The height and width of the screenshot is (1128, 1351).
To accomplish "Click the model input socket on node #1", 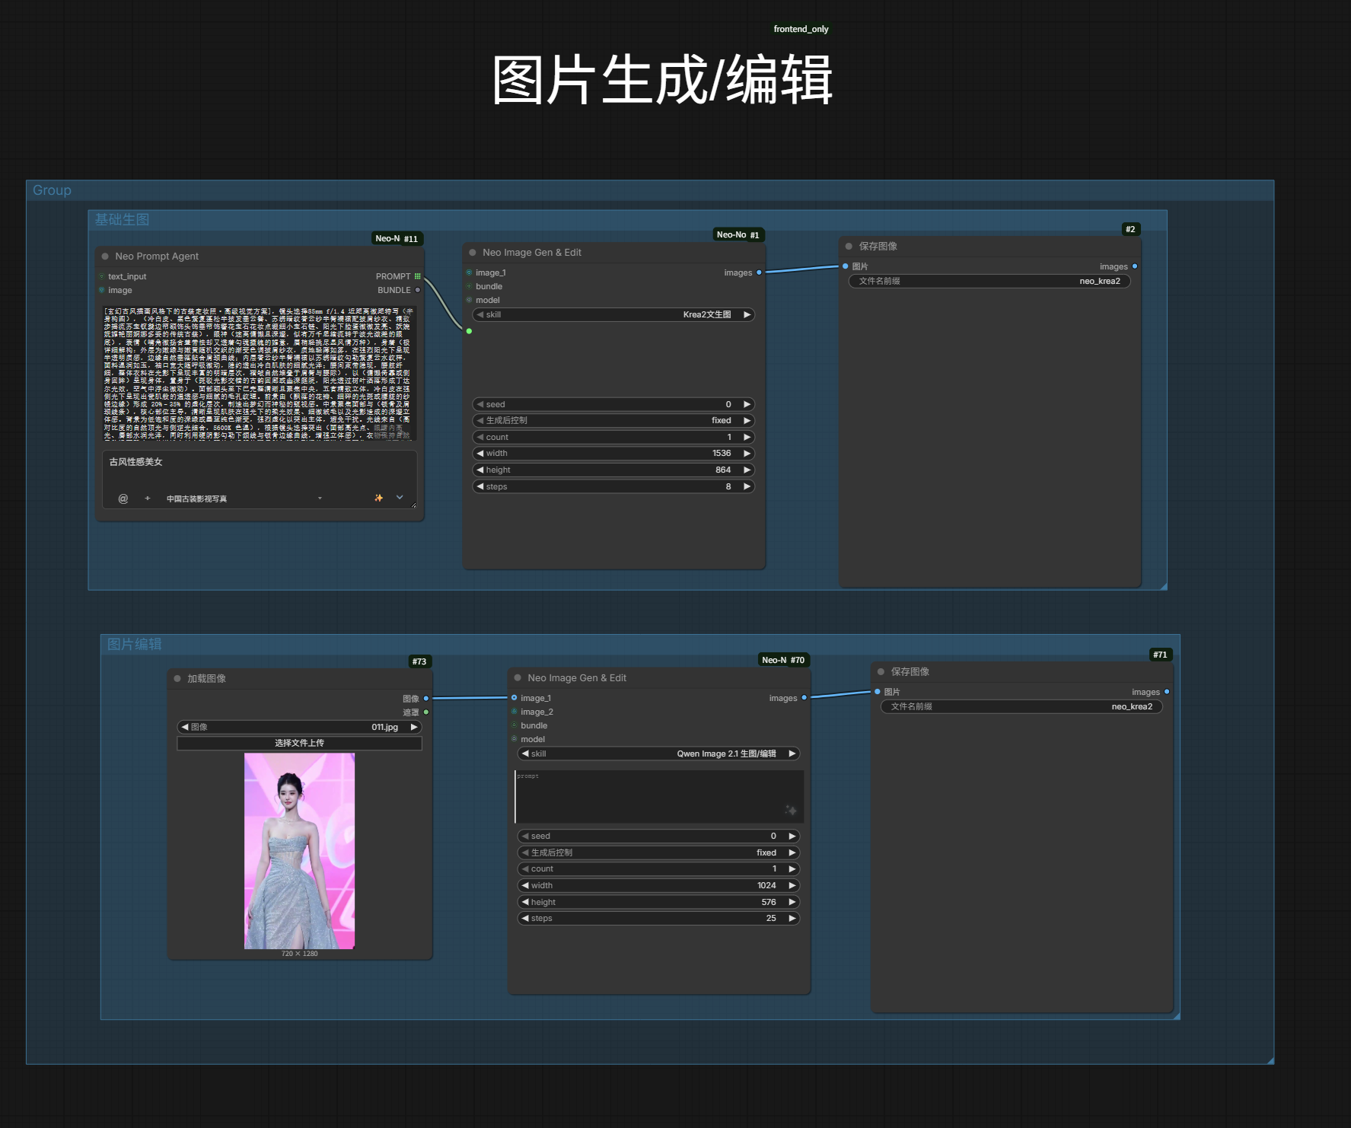I will tap(469, 300).
